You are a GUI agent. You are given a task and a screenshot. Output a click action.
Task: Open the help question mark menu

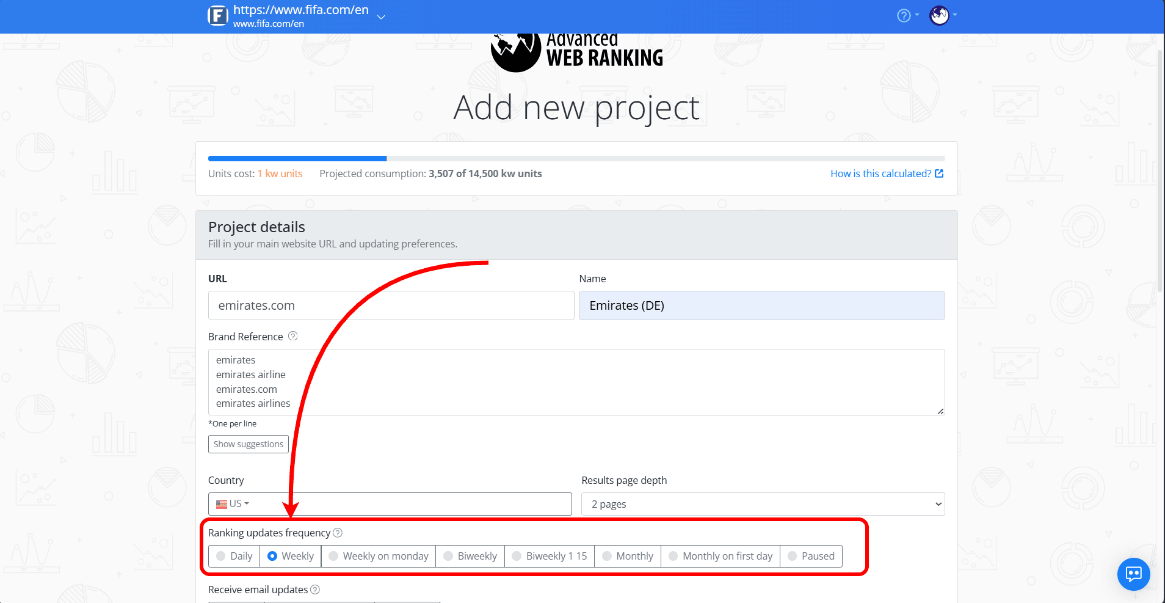point(907,16)
